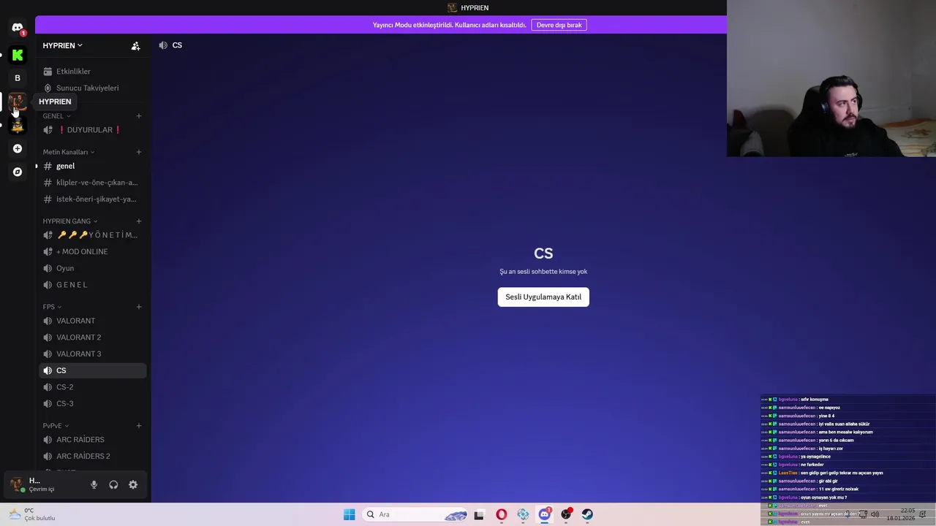Image resolution: width=936 pixels, height=526 pixels.
Task: Click Devre dışı bırak streamer mode button
Action: tap(559, 25)
